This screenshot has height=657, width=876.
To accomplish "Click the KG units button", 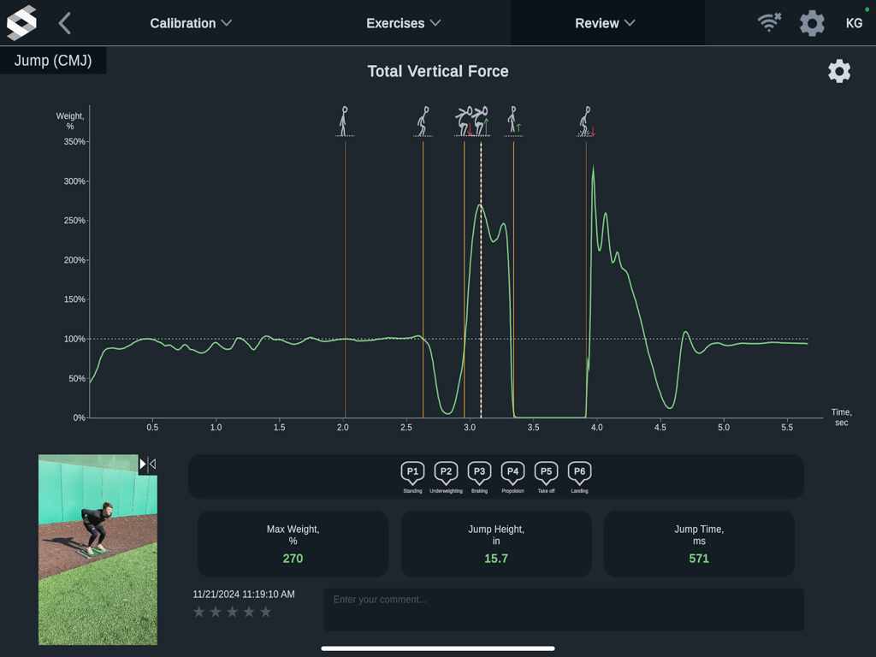I will [854, 23].
